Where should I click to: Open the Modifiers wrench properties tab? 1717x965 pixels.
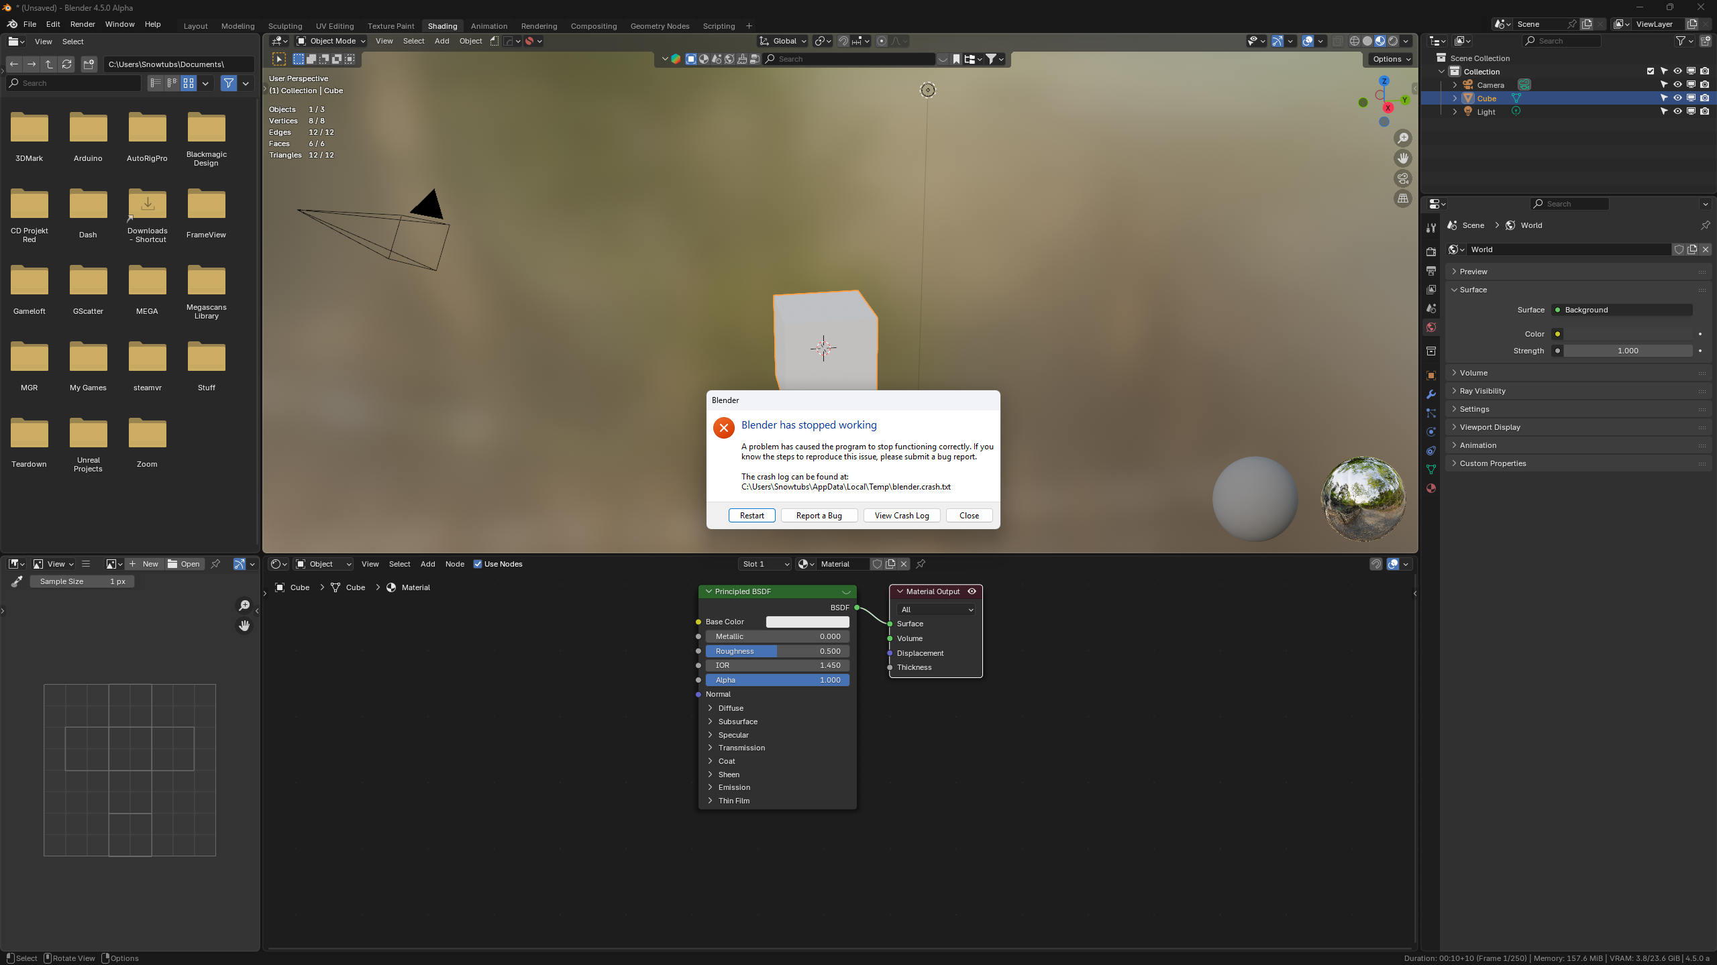(1431, 394)
